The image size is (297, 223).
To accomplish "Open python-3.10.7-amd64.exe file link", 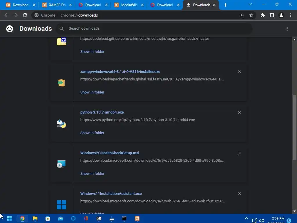I will tap(102, 112).
